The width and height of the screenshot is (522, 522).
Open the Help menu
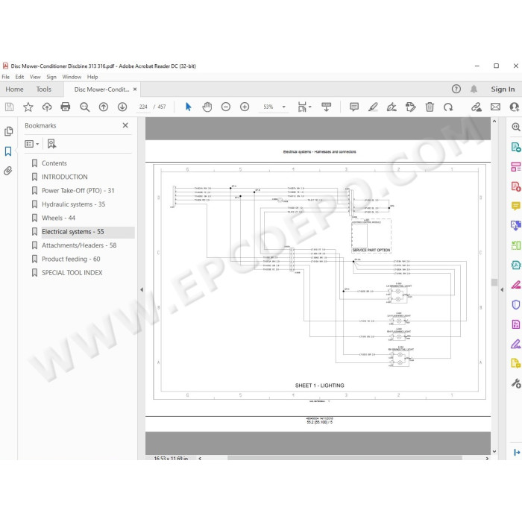tap(92, 77)
